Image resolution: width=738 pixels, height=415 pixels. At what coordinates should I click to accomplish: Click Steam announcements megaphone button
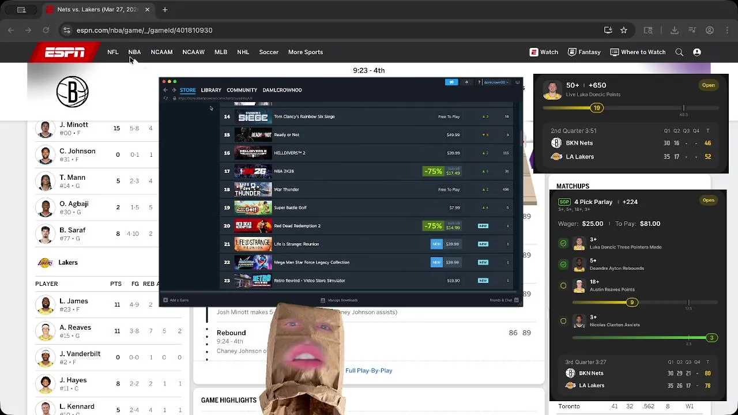451,82
